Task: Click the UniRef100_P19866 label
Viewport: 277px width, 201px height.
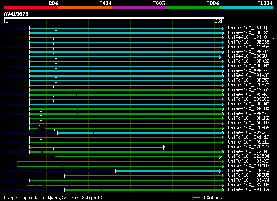Action: coord(248,90)
